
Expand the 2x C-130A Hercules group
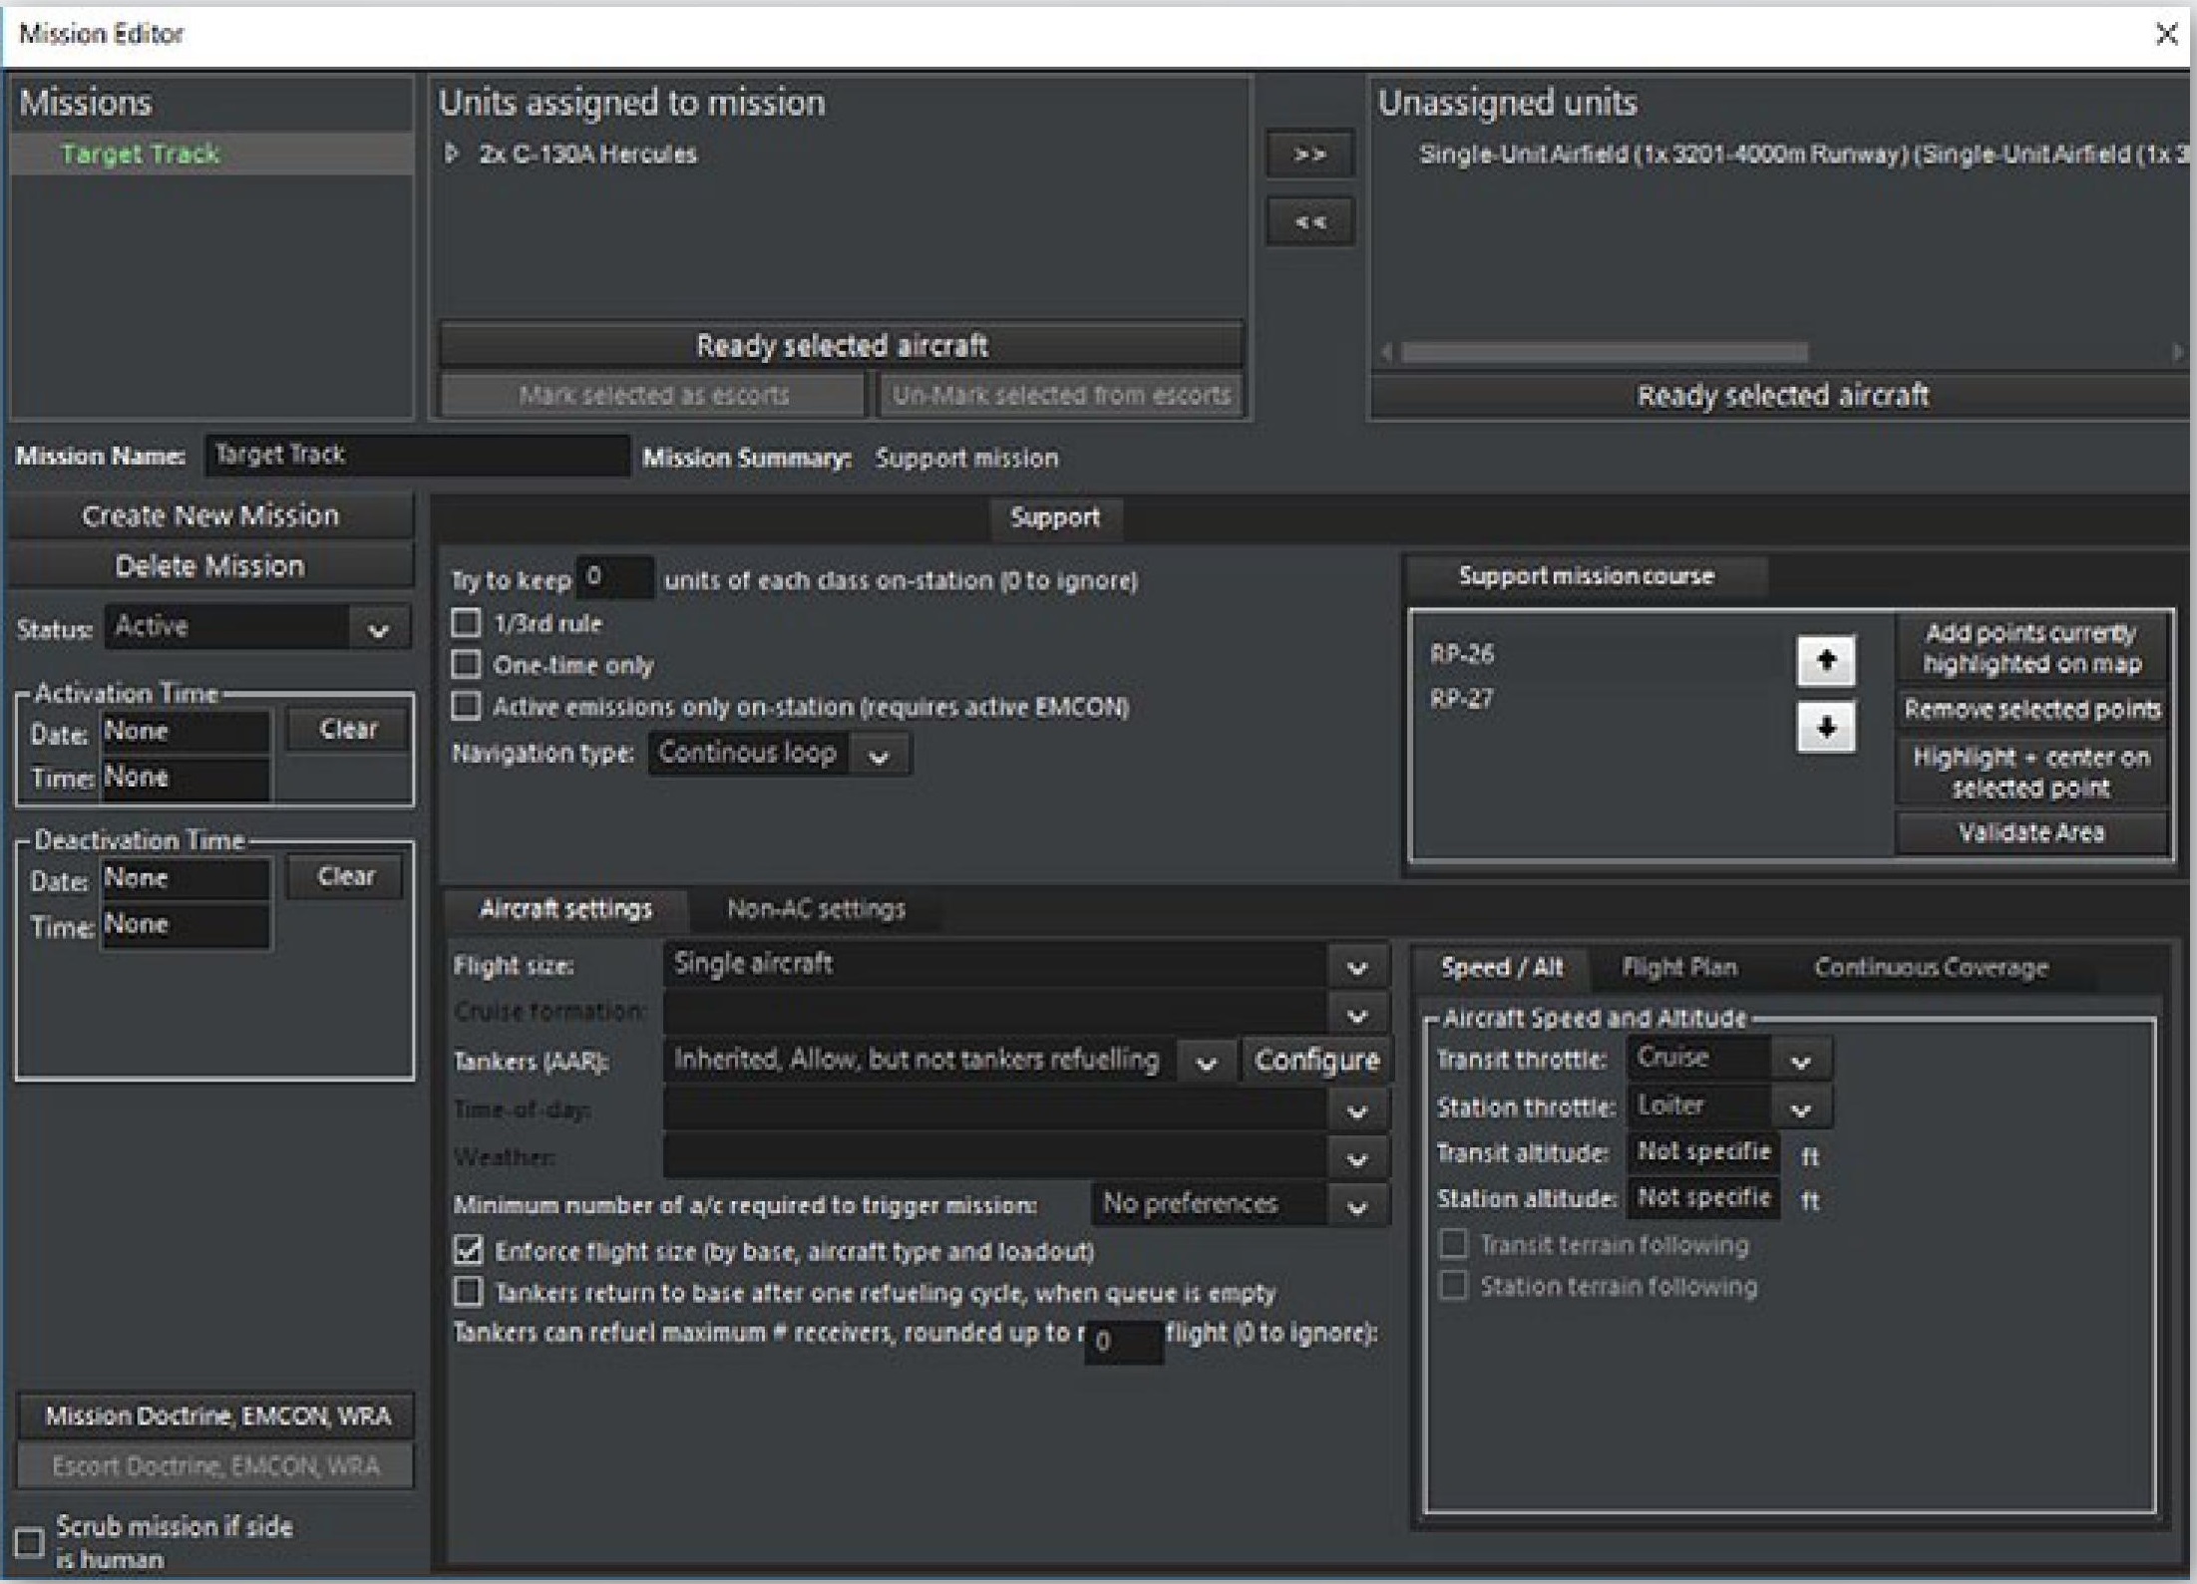click(452, 154)
